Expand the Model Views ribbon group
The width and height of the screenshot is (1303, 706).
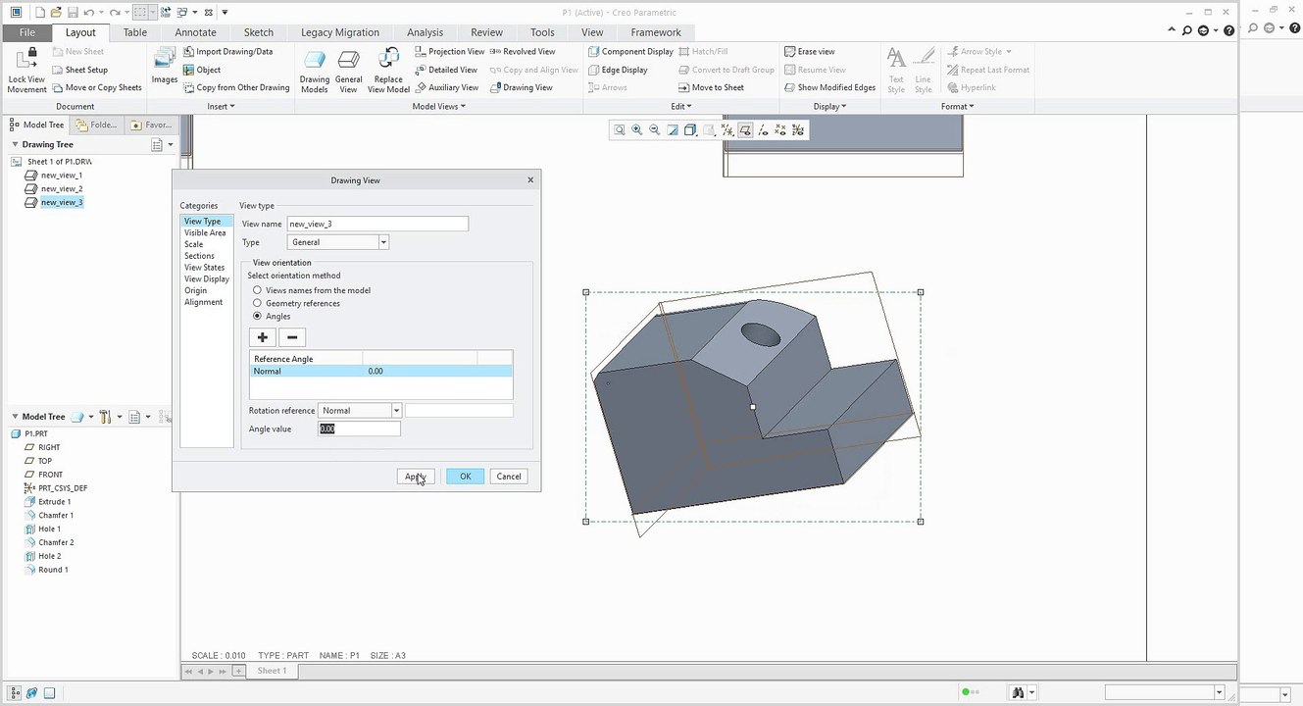click(x=438, y=106)
